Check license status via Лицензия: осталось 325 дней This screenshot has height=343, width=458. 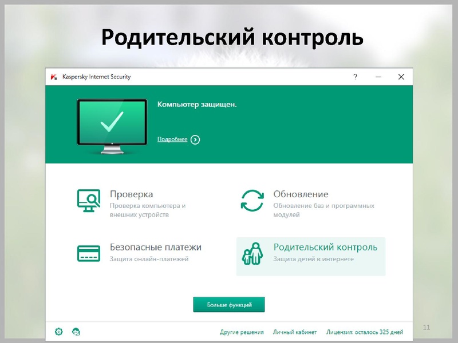coord(364,331)
